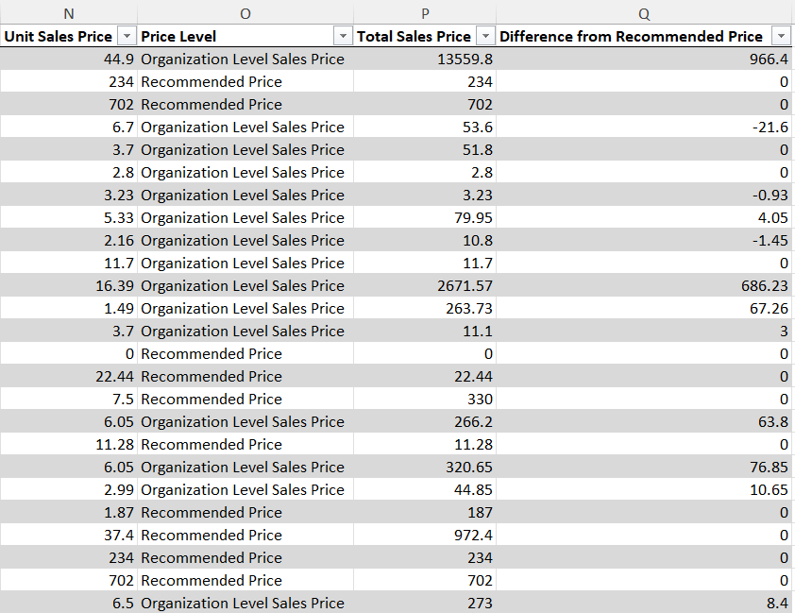
Task: Select the unit price cell 11.28
Action: click(68, 444)
